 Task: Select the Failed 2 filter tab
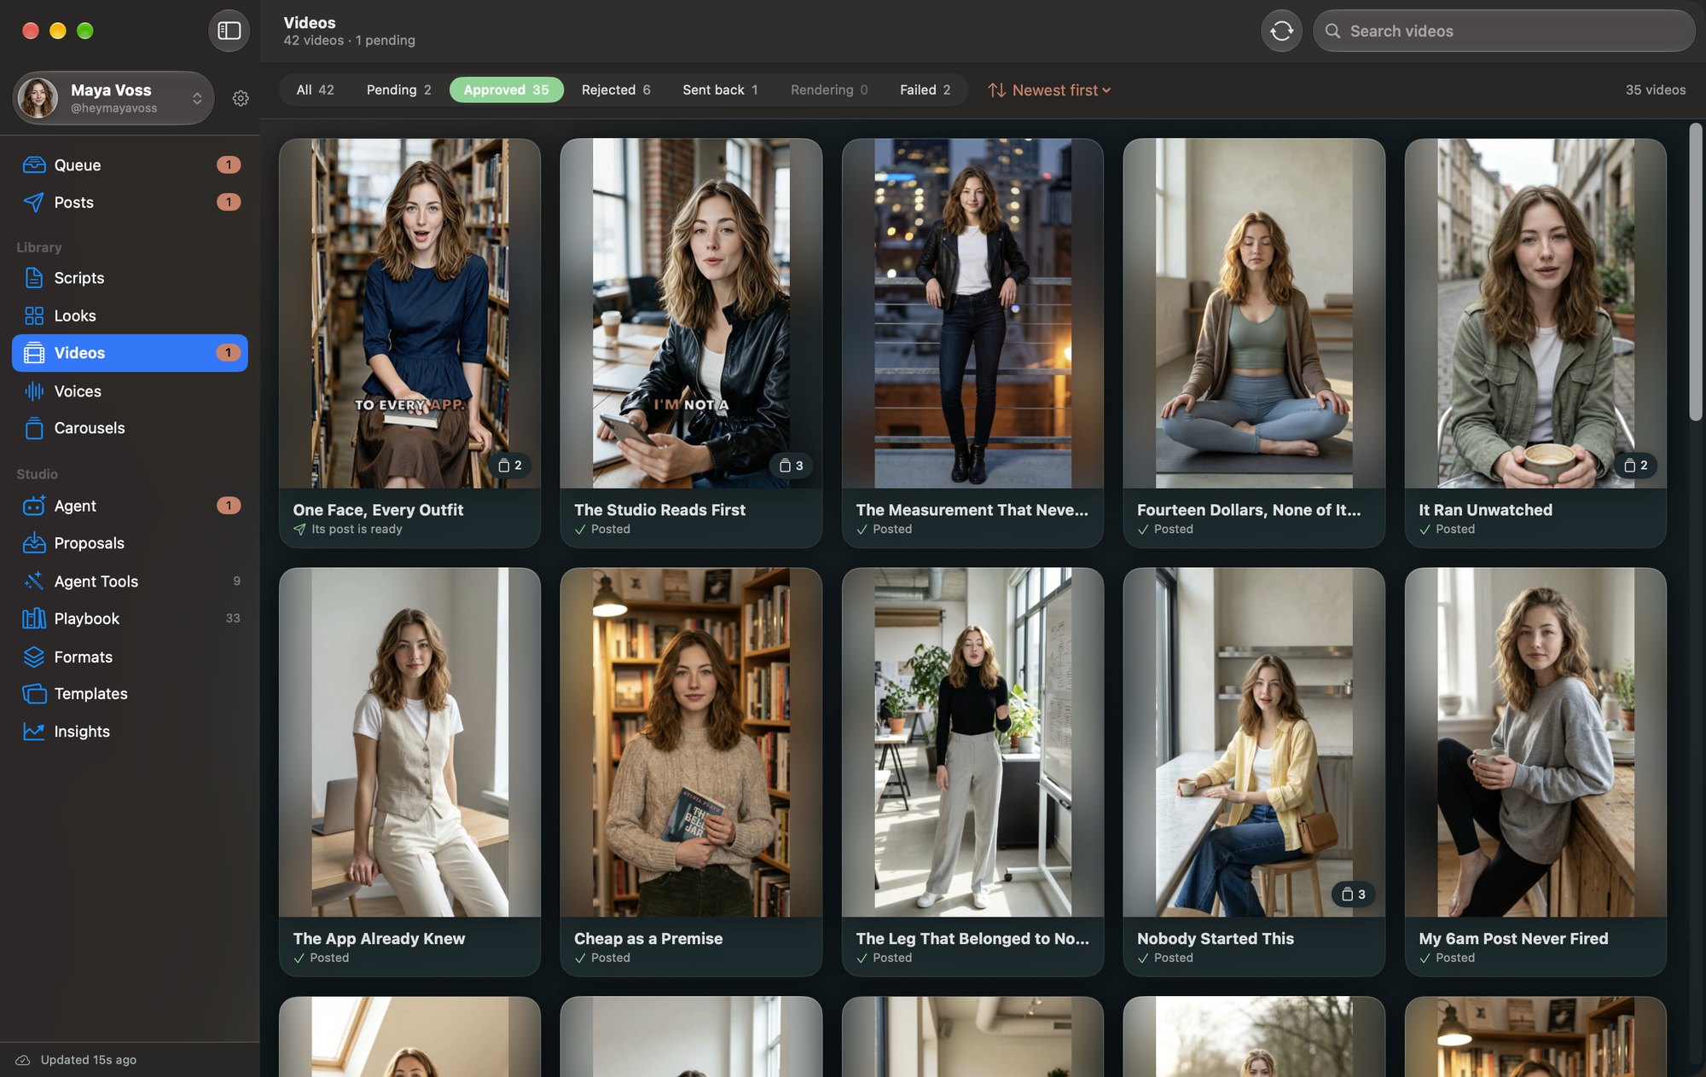coord(925,90)
